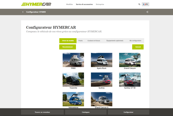Switch to the Couleurs et tissus tab
The width and height of the screenshot is (173, 116).
click(94, 41)
